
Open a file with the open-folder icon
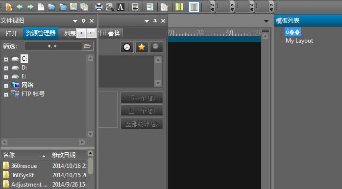[x=52, y=7]
